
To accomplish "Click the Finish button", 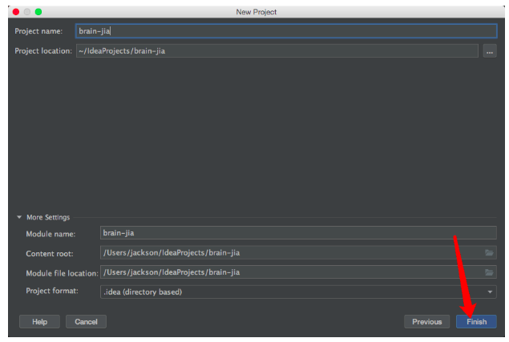I will (476, 321).
